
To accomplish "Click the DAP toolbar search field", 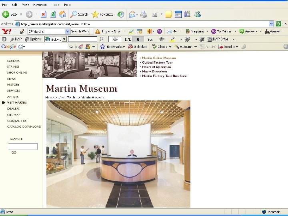I will (82, 39).
